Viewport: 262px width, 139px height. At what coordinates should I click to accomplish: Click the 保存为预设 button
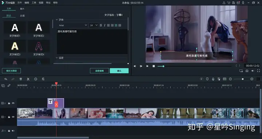[x=11, y=71]
